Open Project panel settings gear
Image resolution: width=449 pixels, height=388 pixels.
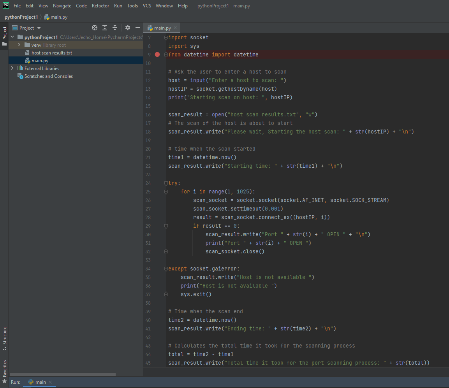pyautogui.click(x=128, y=28)
